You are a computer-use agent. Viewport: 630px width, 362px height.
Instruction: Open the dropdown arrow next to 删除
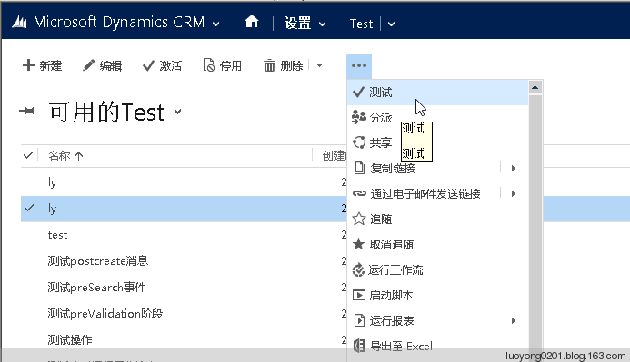pyautogui.click(x=319, y=65)
